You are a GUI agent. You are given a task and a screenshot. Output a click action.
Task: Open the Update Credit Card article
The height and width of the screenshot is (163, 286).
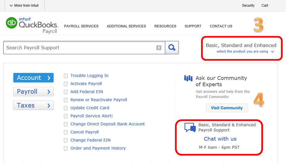[x=90, y=108]
